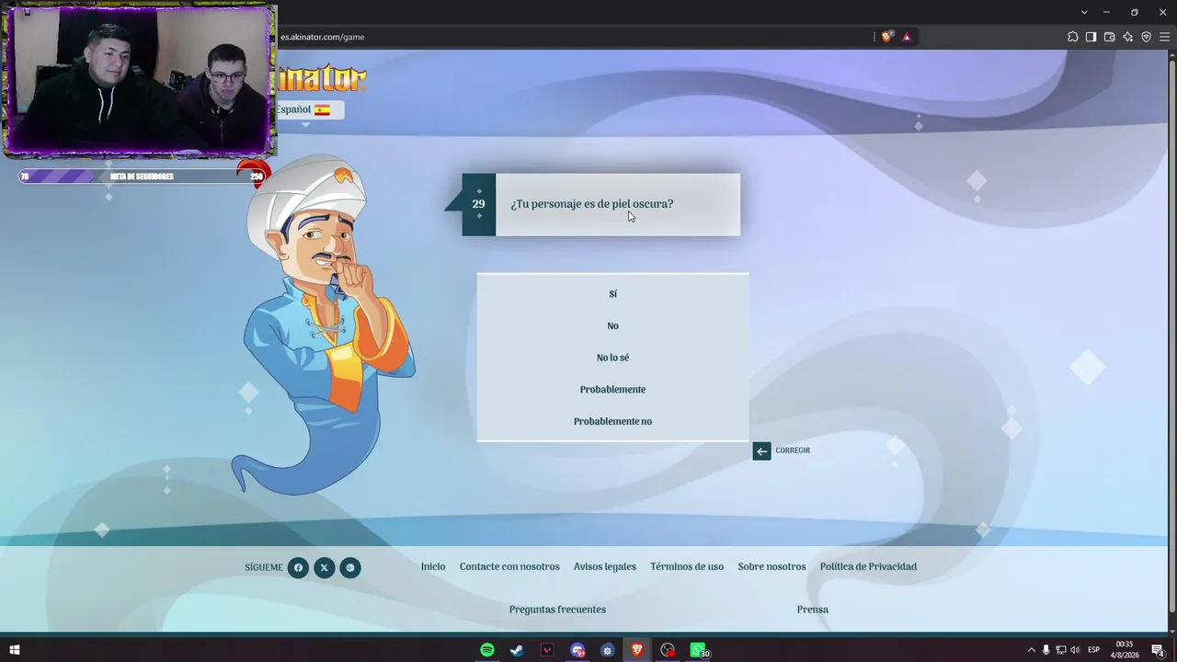The height and width of the screenshot is (662, 1177).
Task: Open the "Preguntas frecuentes" link
Action: 557,610
